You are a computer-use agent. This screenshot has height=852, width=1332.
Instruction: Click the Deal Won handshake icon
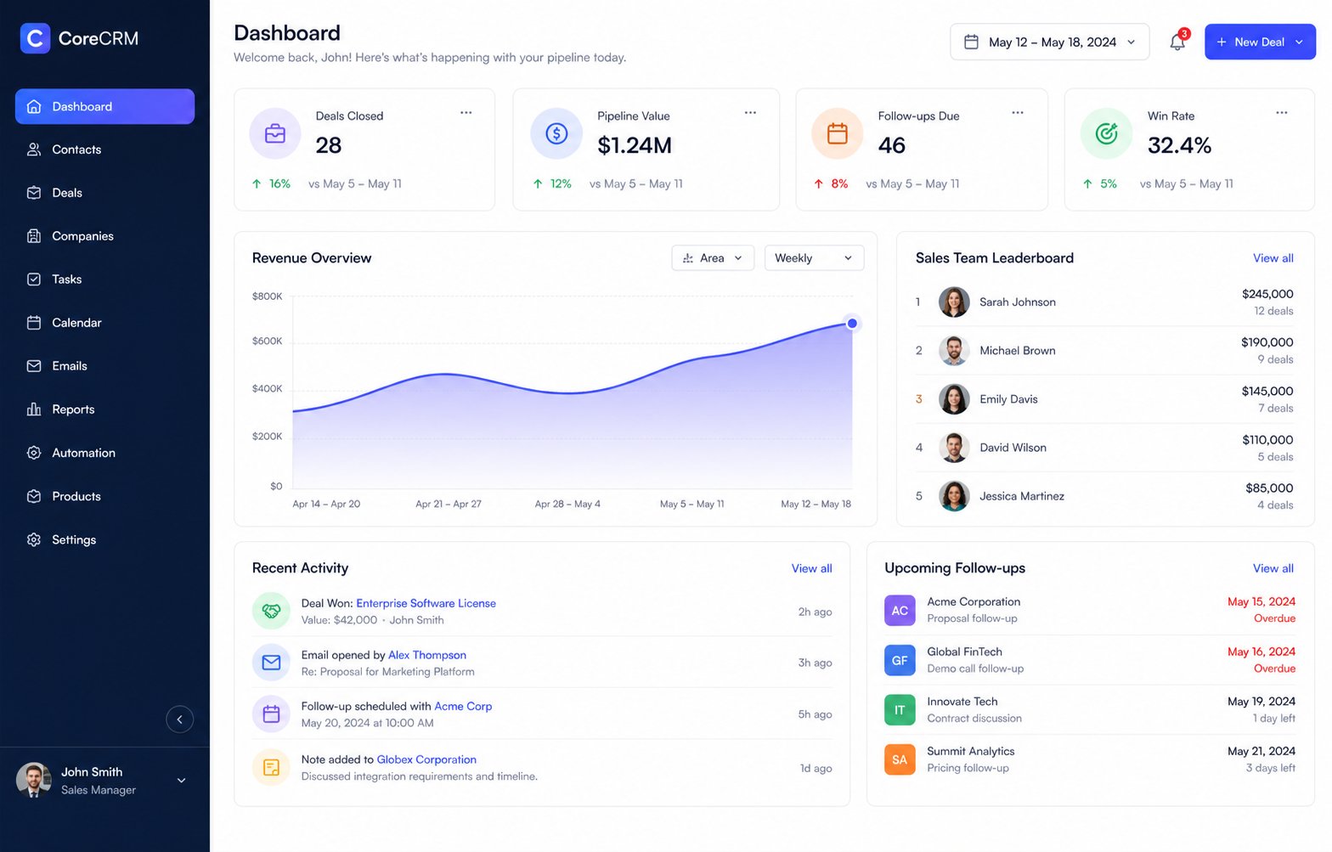(x=271, y=611)
